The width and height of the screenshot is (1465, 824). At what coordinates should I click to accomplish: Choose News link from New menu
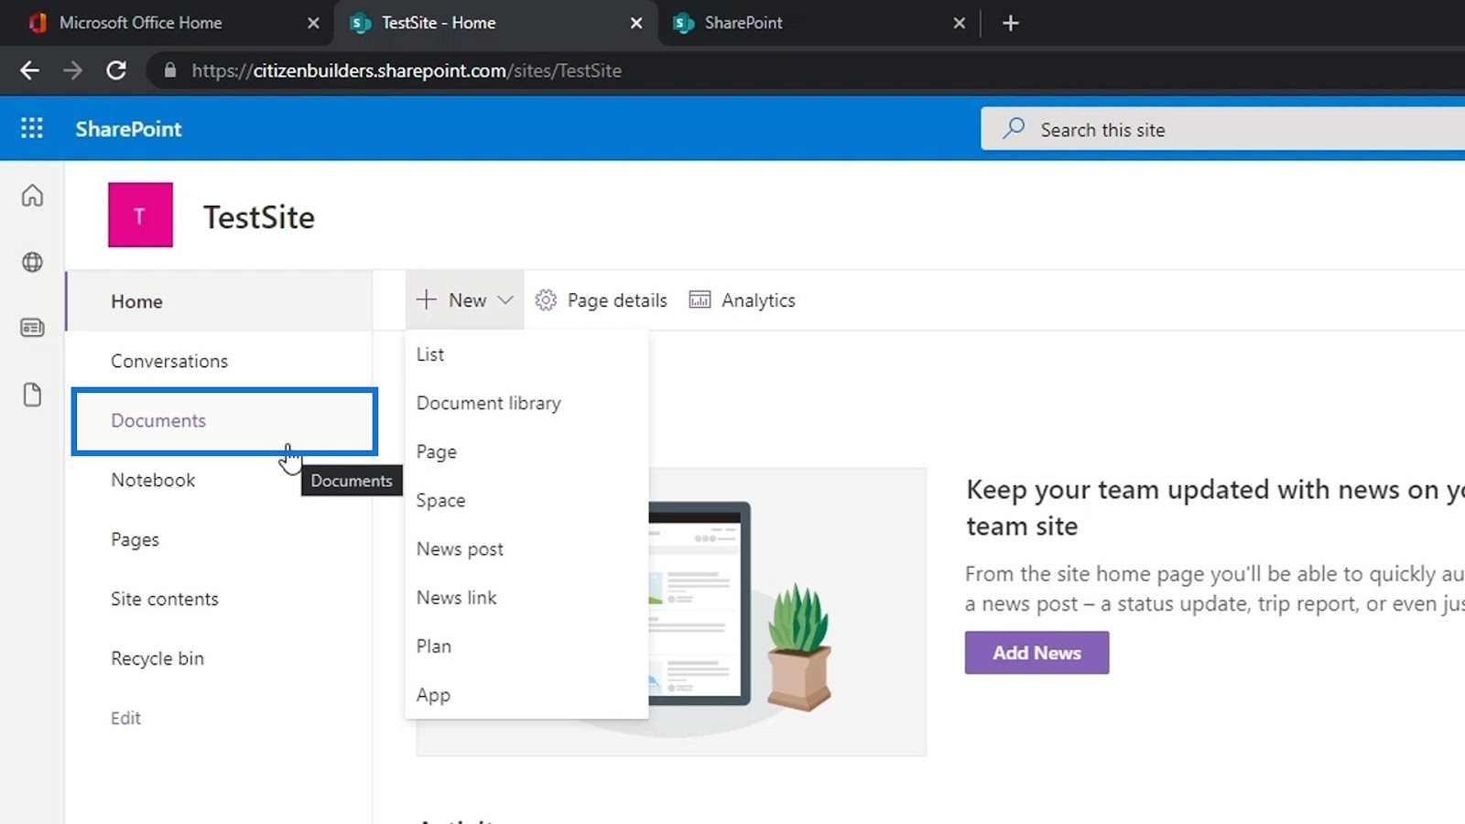pos(526,597)
